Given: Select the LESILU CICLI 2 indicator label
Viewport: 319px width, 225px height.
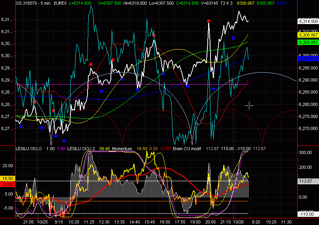Looking at the screenshot, I should [81, 149].
